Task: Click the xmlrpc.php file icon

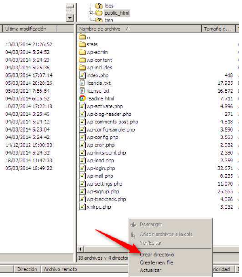Action: (83, 207)
